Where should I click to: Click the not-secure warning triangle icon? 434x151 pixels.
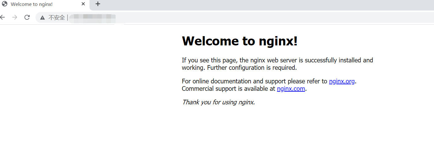(43, 18)
